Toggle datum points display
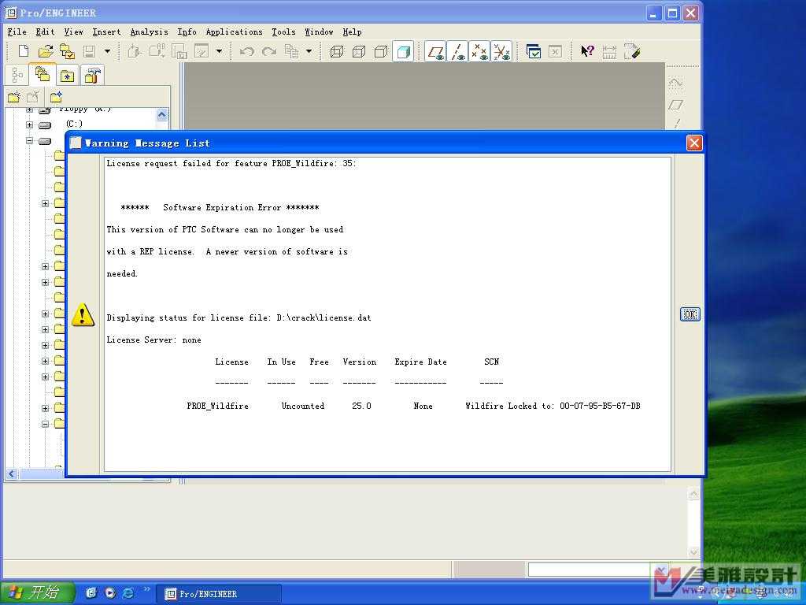 tap(479, 51)
